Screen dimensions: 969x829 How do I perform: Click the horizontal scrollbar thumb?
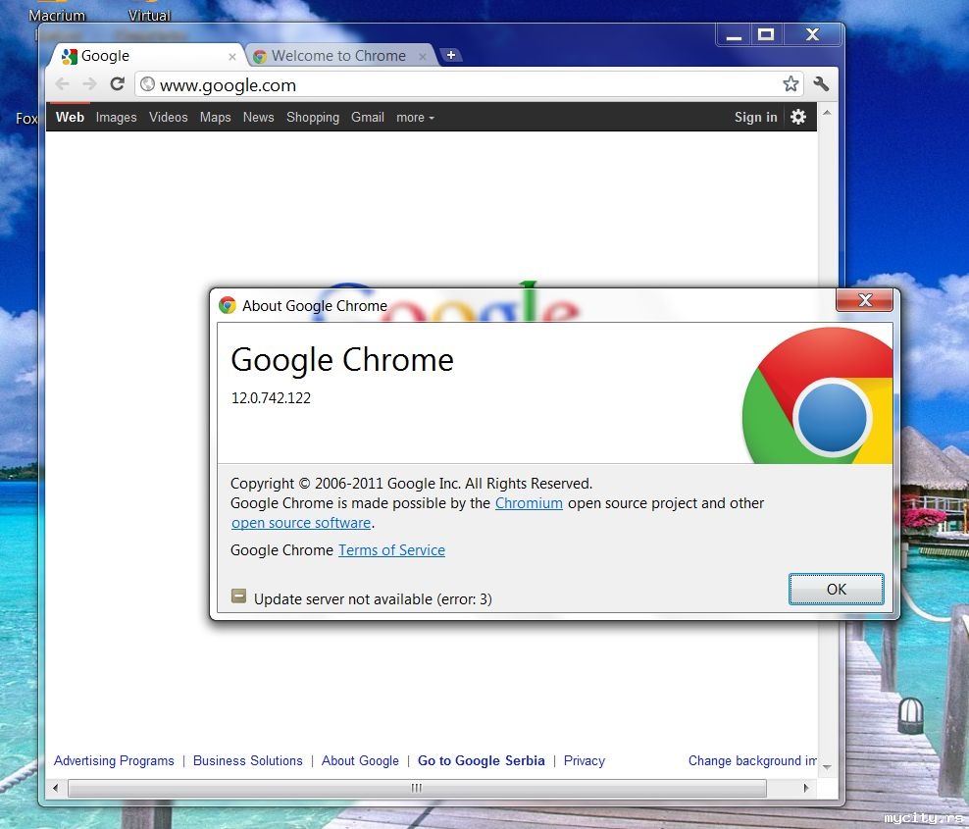click(x=417, y=788)
